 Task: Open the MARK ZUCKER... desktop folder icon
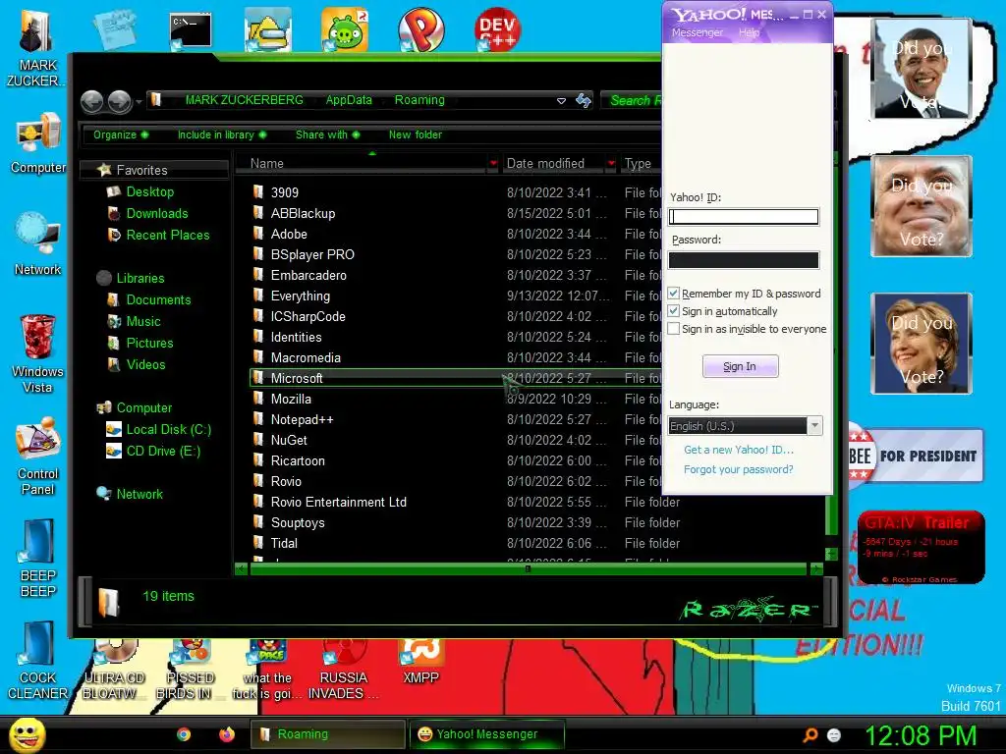pos(37,47)
